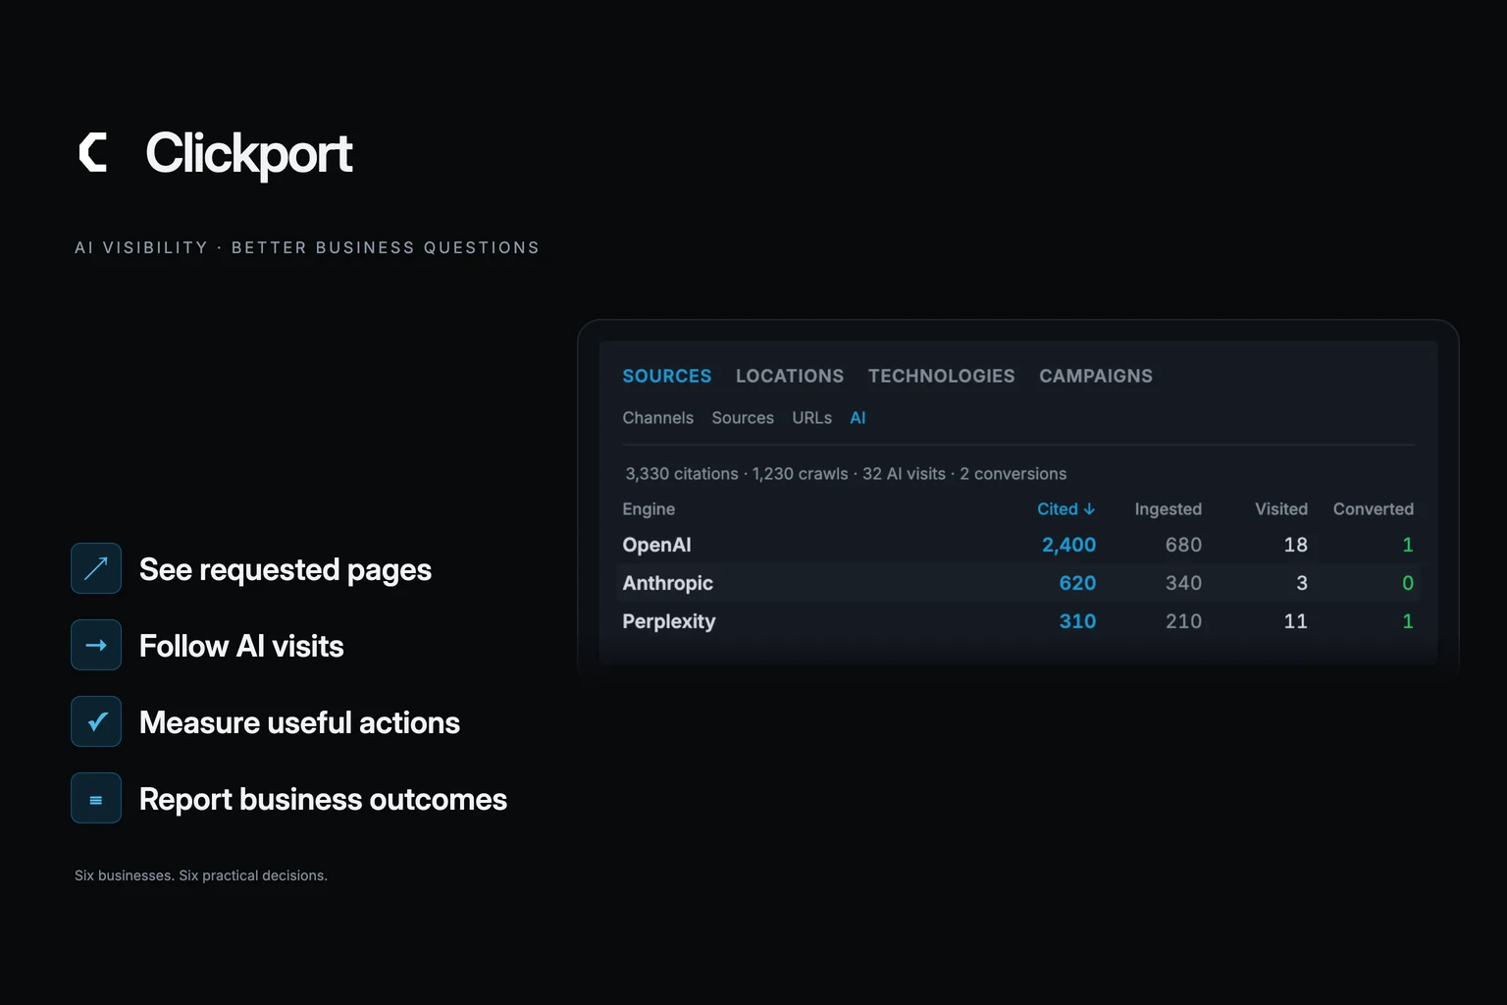This screenshot has width=1507, height=1005.
Task: Click the Report business outcomes text
Action: [x=323, y=799]
